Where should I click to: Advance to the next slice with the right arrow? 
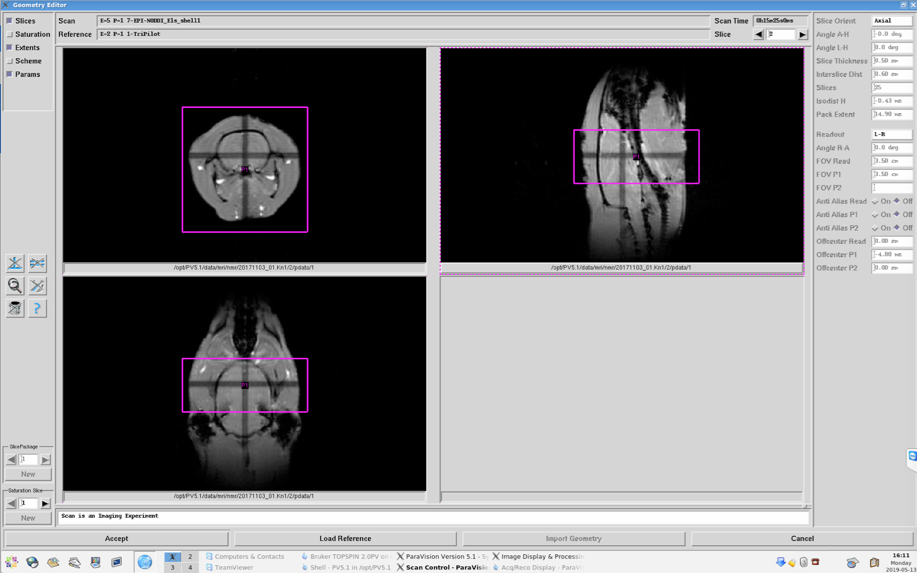pos(803,35)
